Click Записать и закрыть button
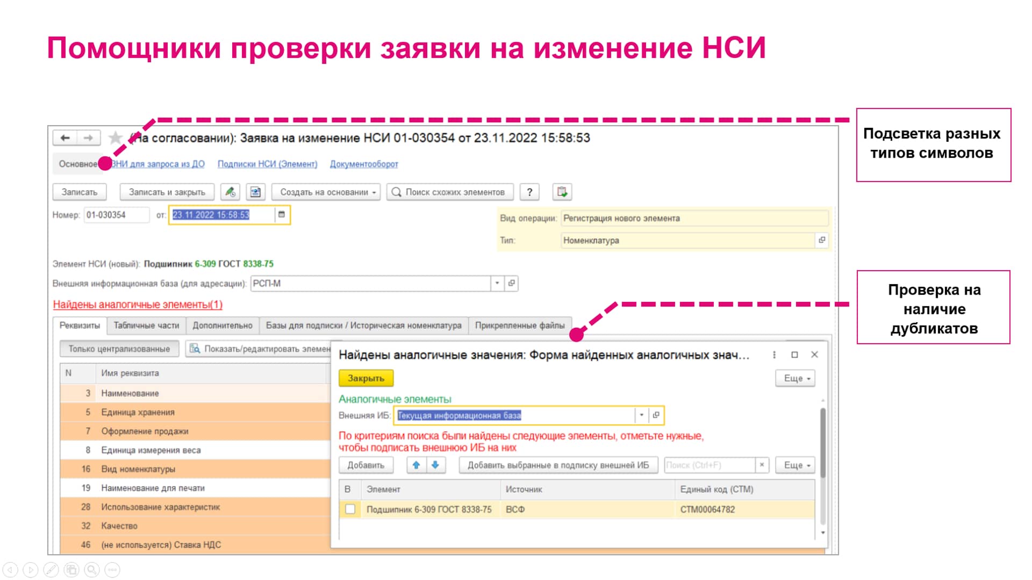Image resolution: width=1032 pixels, height=580 pixels. pyautogui.click(x=167, y=192)
